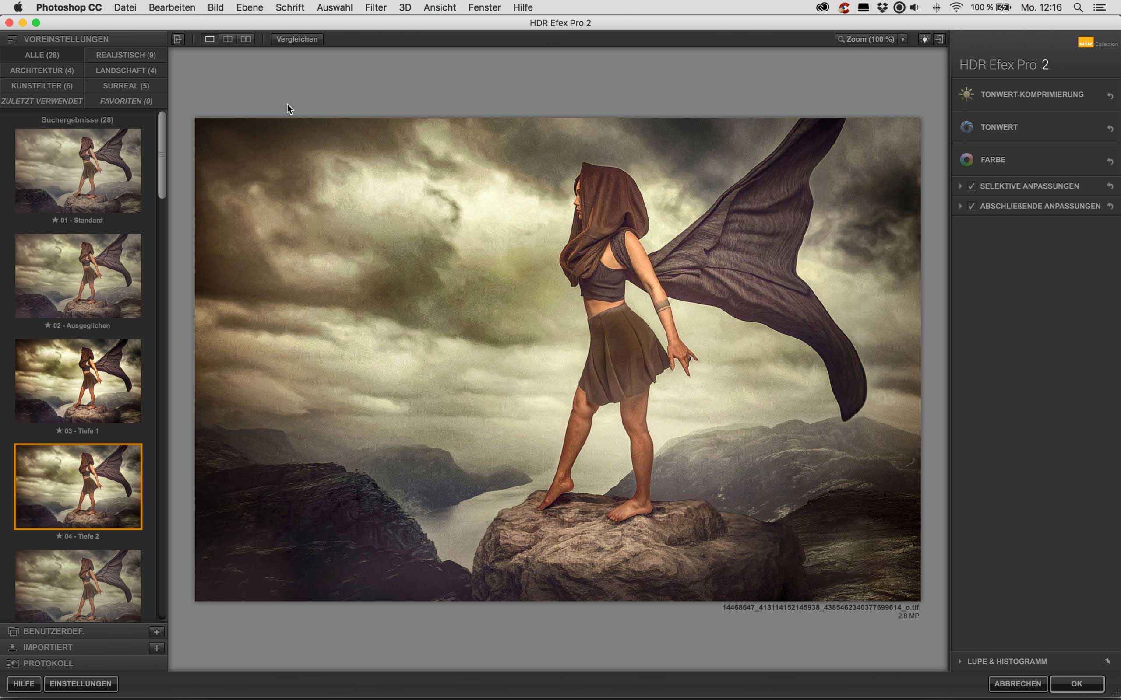Expand Selektive Anpassungen disclosure triangle
The image size is (1121, 700).
click(960, 186)
